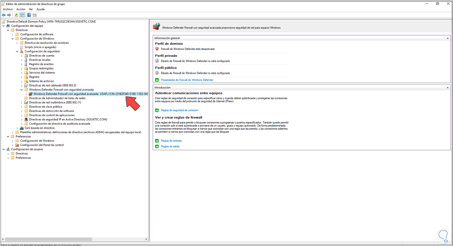Open Propiedades de Firewall de Windows Defender link
The height and width of the screenshot is (246, 453).
click(187, 80)
